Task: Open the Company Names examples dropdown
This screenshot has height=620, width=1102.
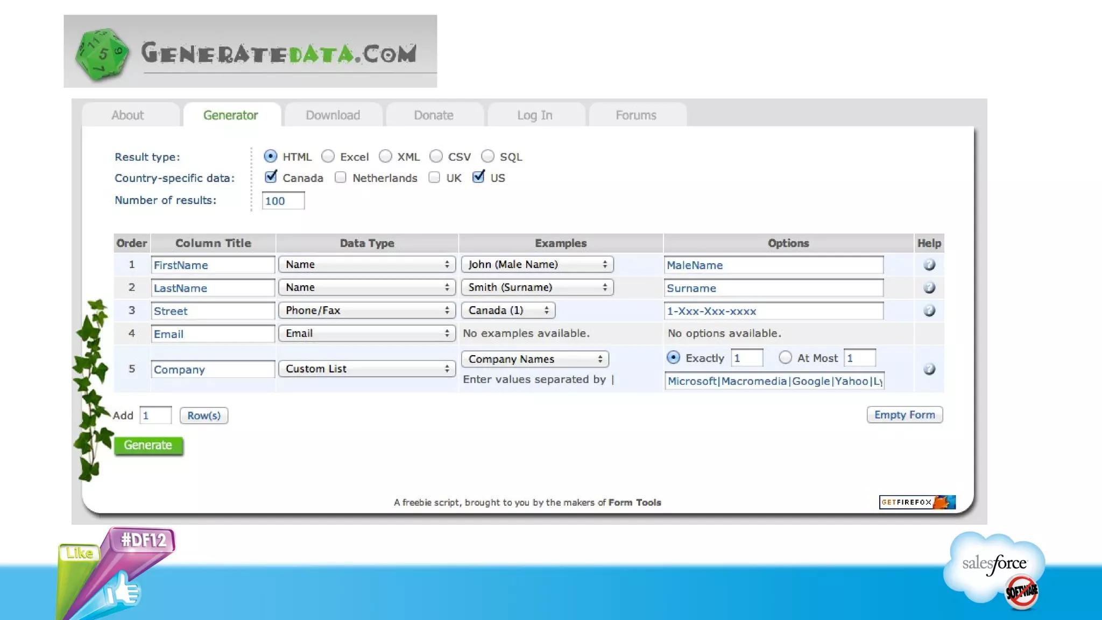Action: (534, 359)
